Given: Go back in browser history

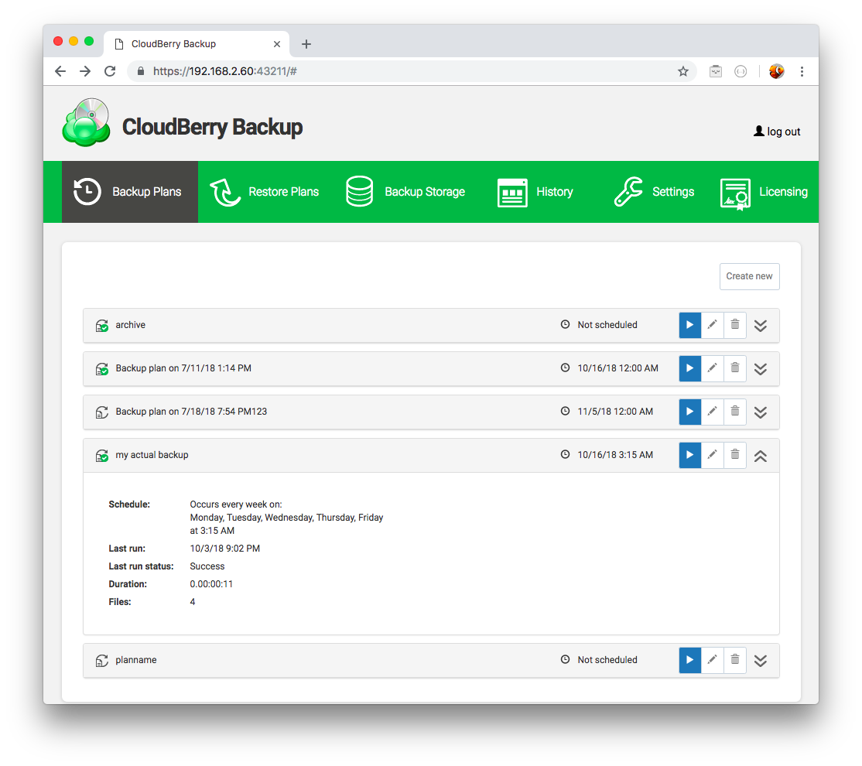Looking at the screenshot, I should [60, 71].
